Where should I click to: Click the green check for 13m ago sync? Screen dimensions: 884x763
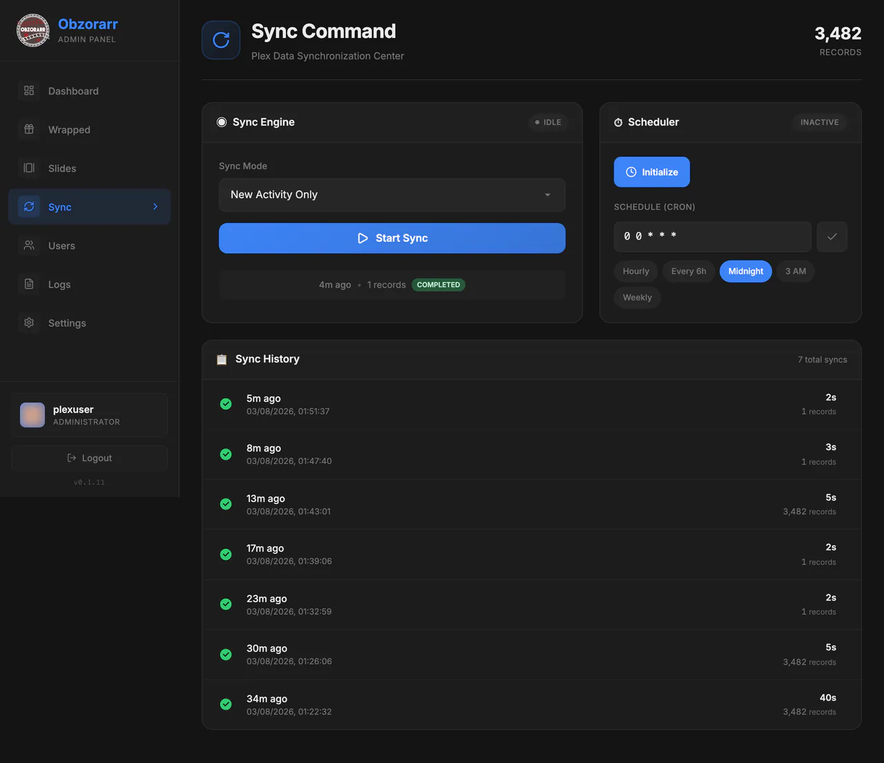click(226, 504)
